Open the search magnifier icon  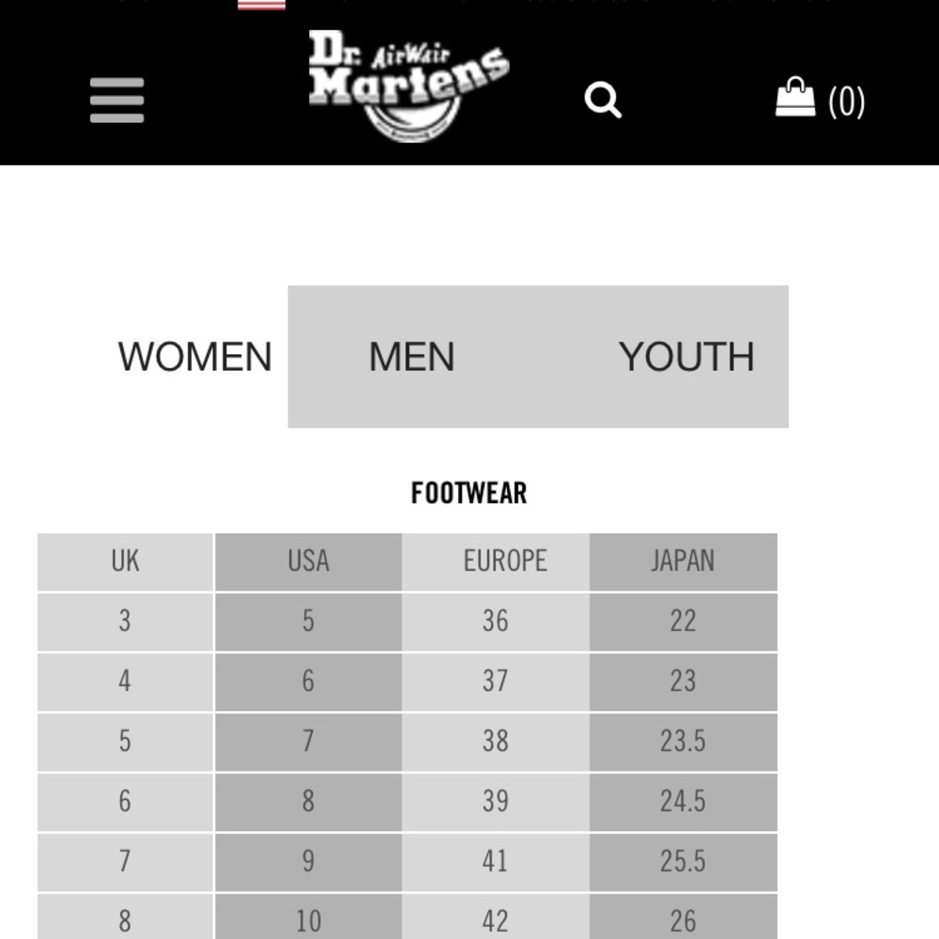[603, 100]
